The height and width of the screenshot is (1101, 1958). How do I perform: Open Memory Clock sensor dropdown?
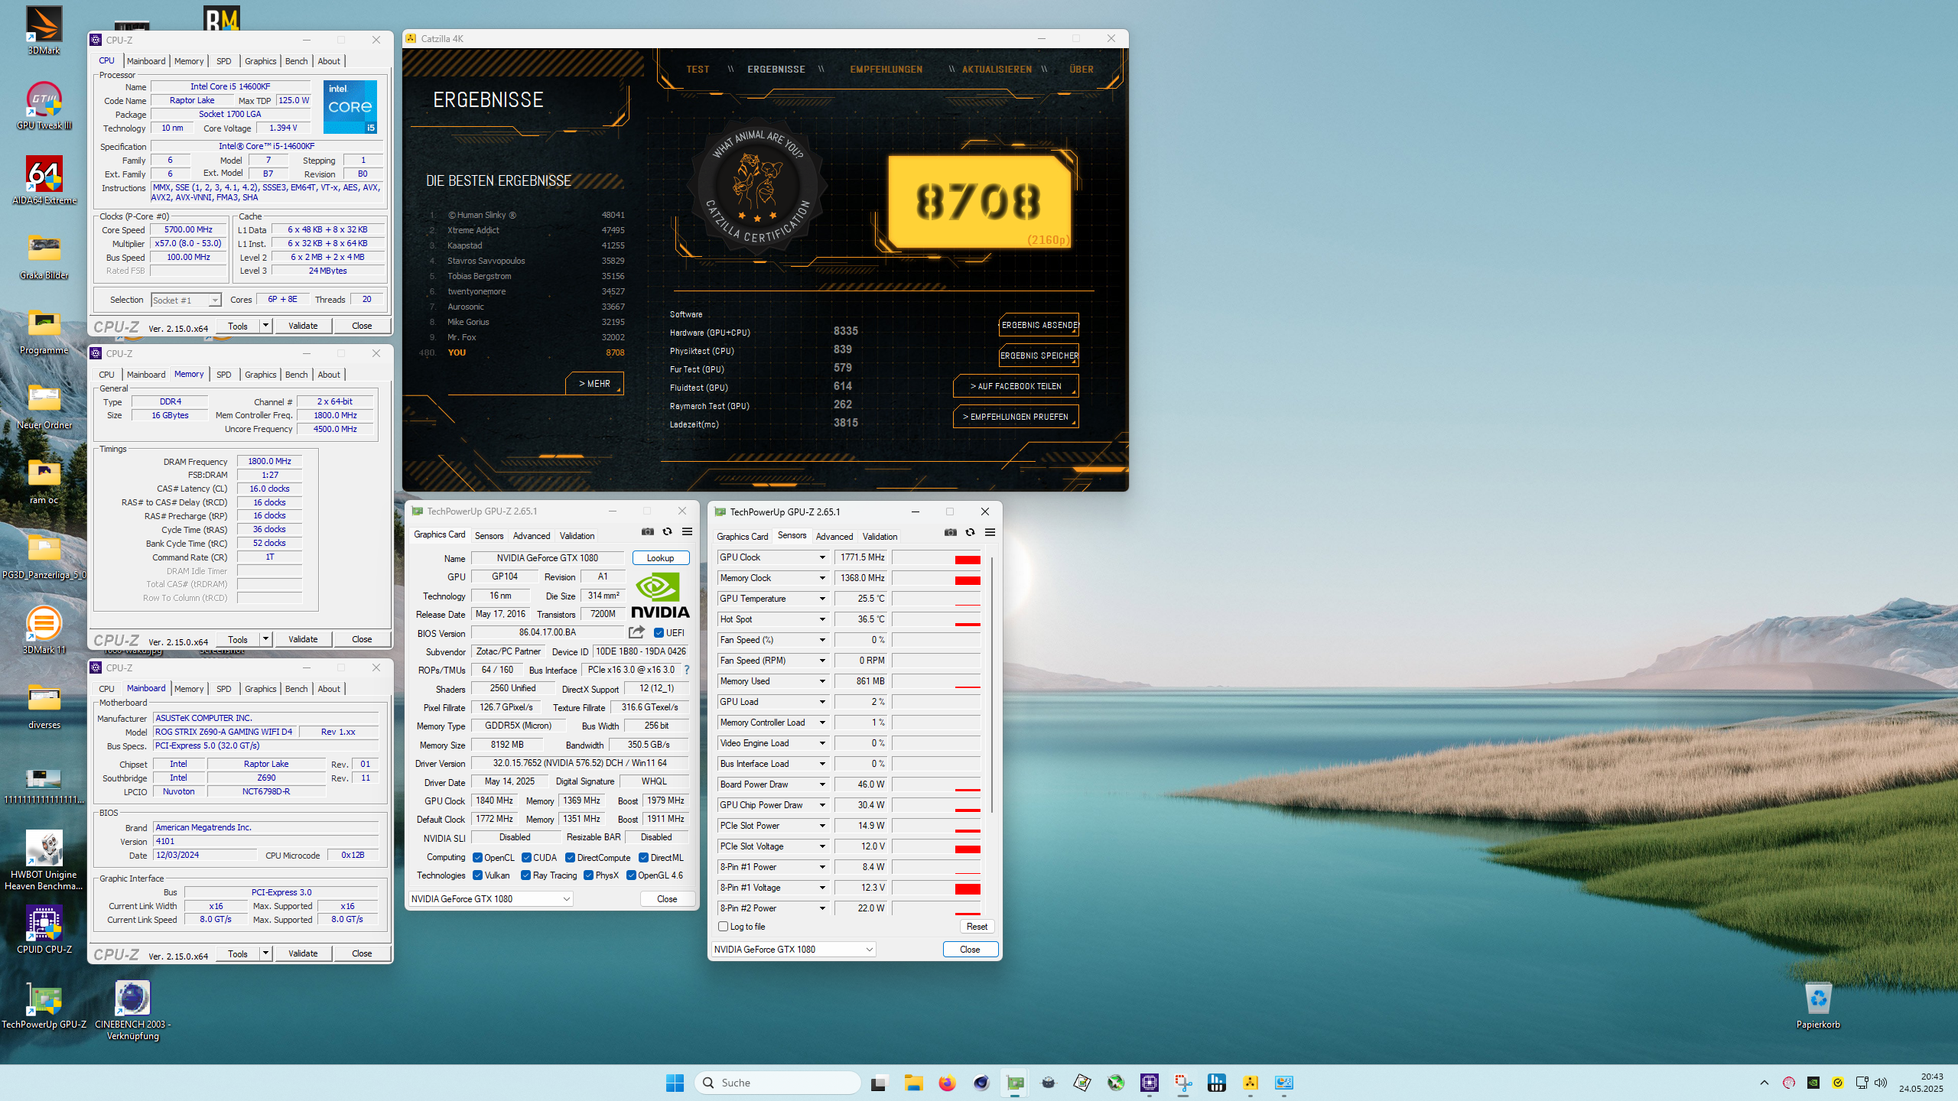coord(822,578)
